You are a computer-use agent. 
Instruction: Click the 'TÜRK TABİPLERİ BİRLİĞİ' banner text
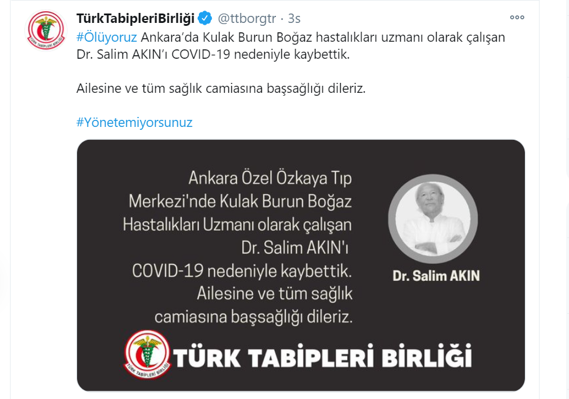(x=322, y=356)
